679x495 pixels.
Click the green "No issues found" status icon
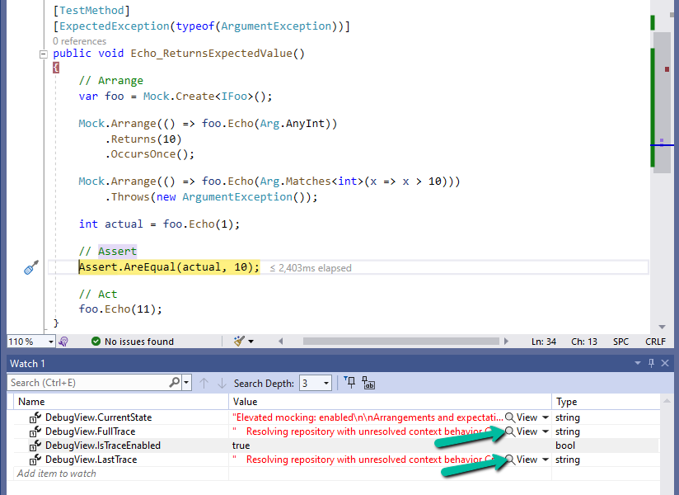click(96, 341)
